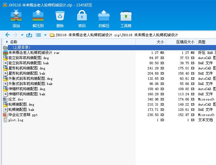Image resolution: width=216 pixels, height=165 pixels.
Task: Select plot.log file name
Action: tap(16, 120)
